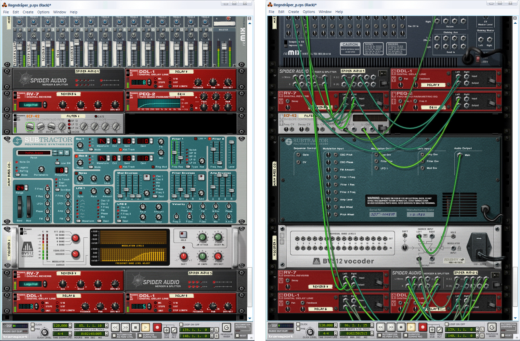Click Mod Envelope invert button on Subtractor
Image resolution: width=520 pixels, height=341 pixels.
tap(147, 177)
